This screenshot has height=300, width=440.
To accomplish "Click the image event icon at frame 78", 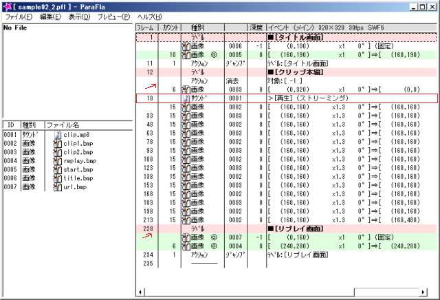I will [x=186, y=142].
